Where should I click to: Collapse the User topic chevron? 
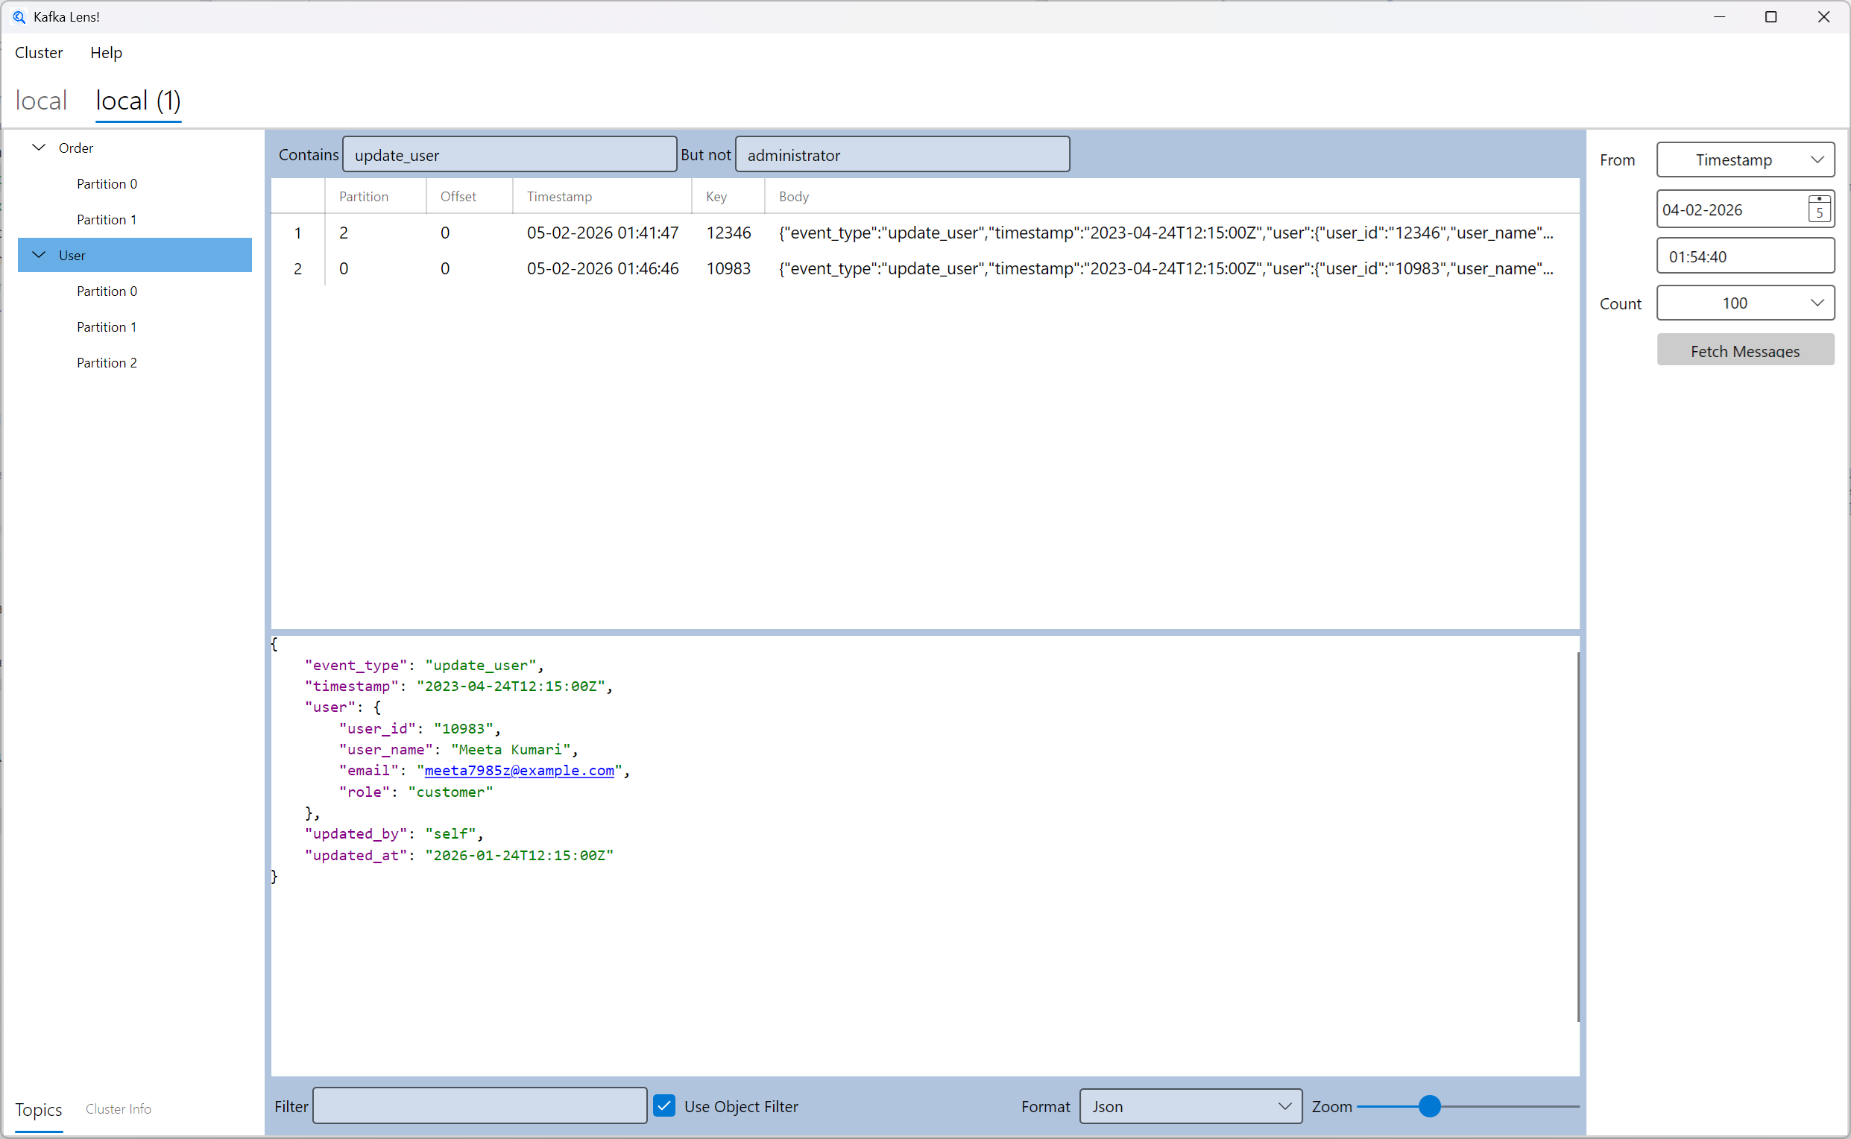tap(40, 256)
